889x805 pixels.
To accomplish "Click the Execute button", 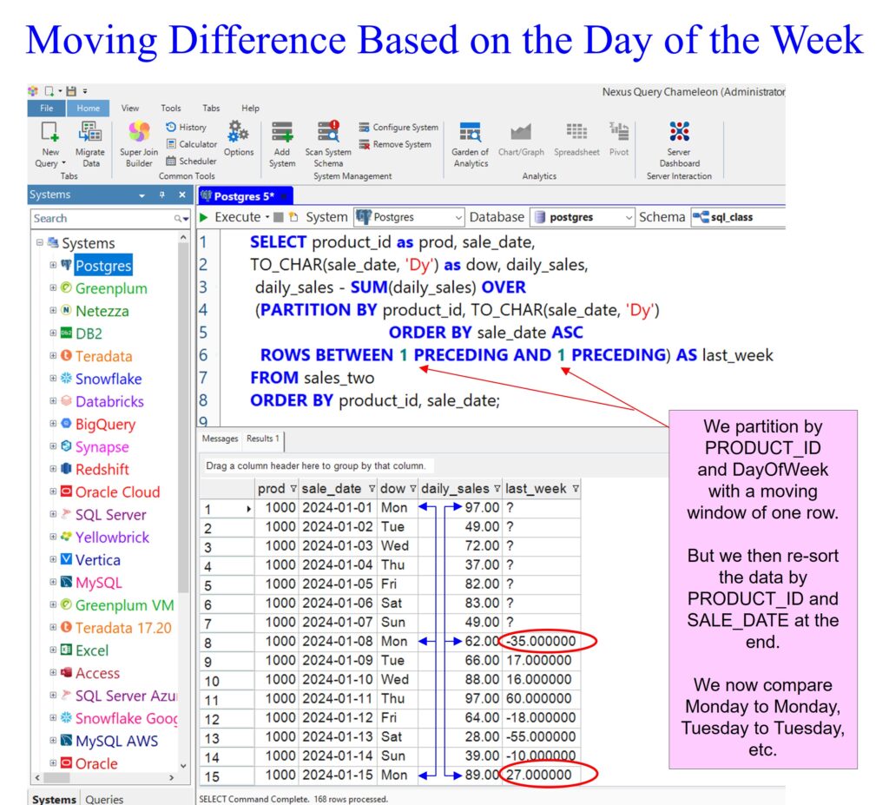I will coord(231,217).
